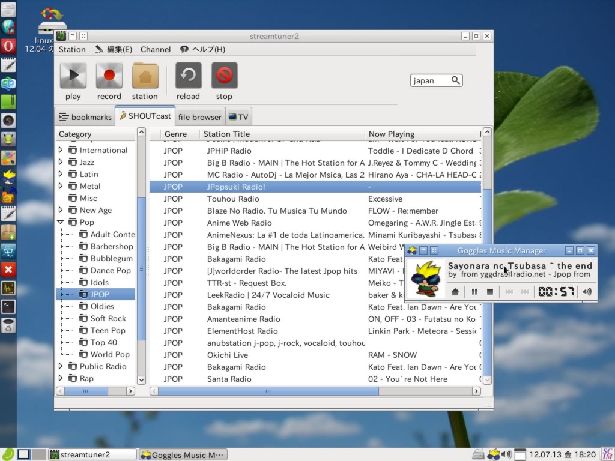Click the Goggles tray icon in system tray
Viewport: 615px width, 461px height.
494,454
